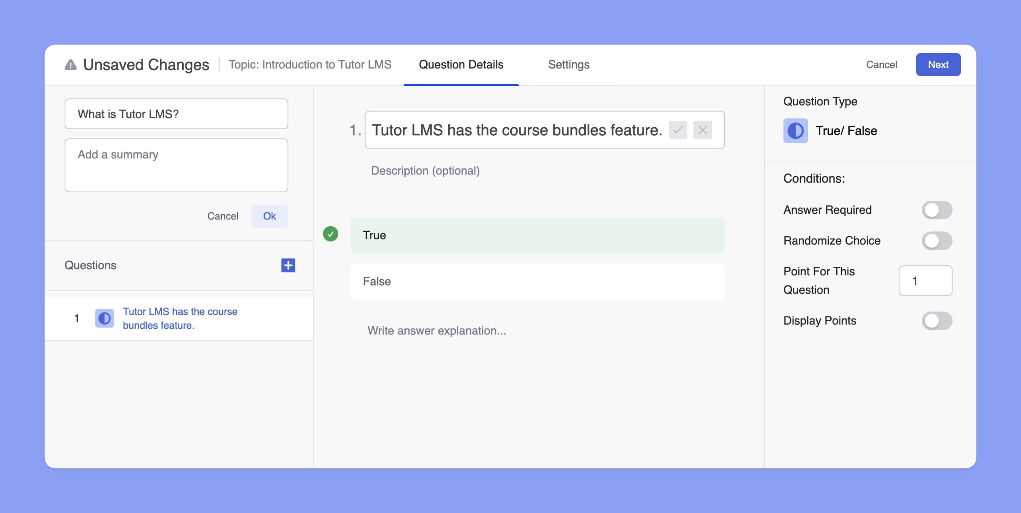Image resolution: width=1021 pixels, height=513 pixels.
Task: Click the quiz title field 'What is Tutor LMS?'
Action: (176, 114)
